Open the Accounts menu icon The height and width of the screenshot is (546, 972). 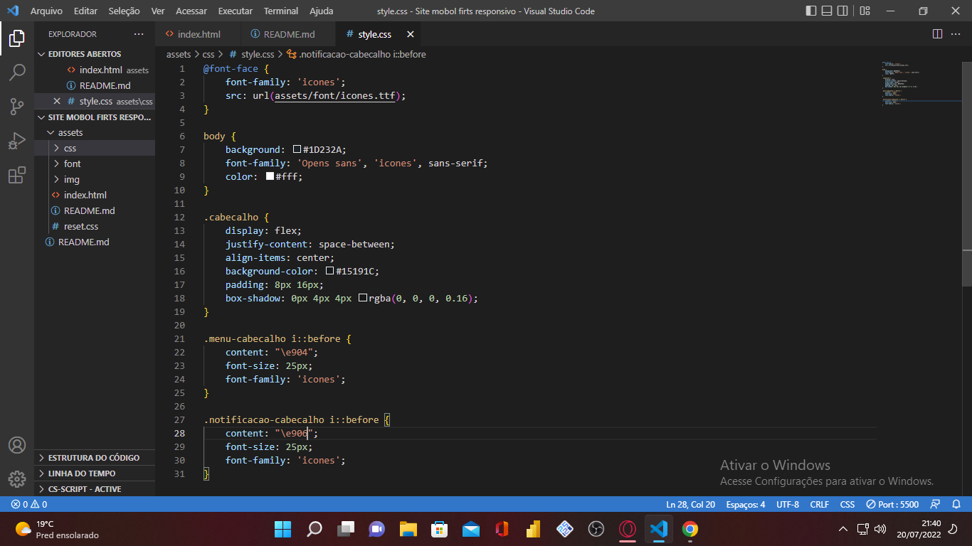17,445
